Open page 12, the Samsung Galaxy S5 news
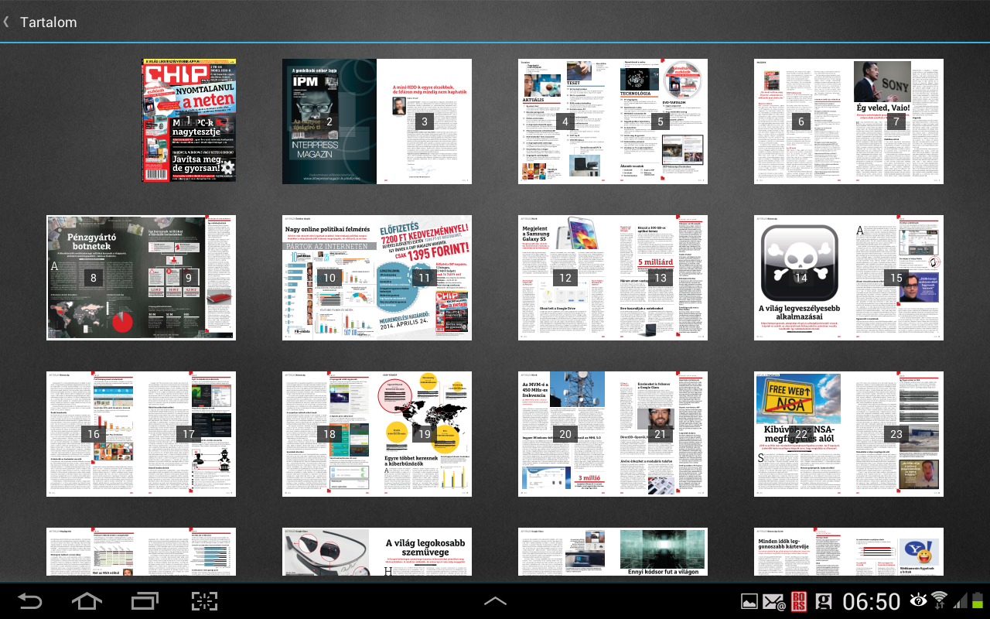 click(x=565, y=278)
